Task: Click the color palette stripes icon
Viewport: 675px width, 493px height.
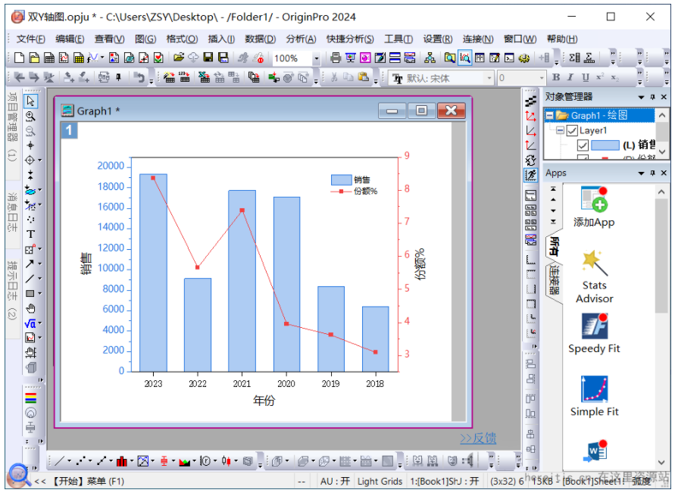Action: coord(30,398)
